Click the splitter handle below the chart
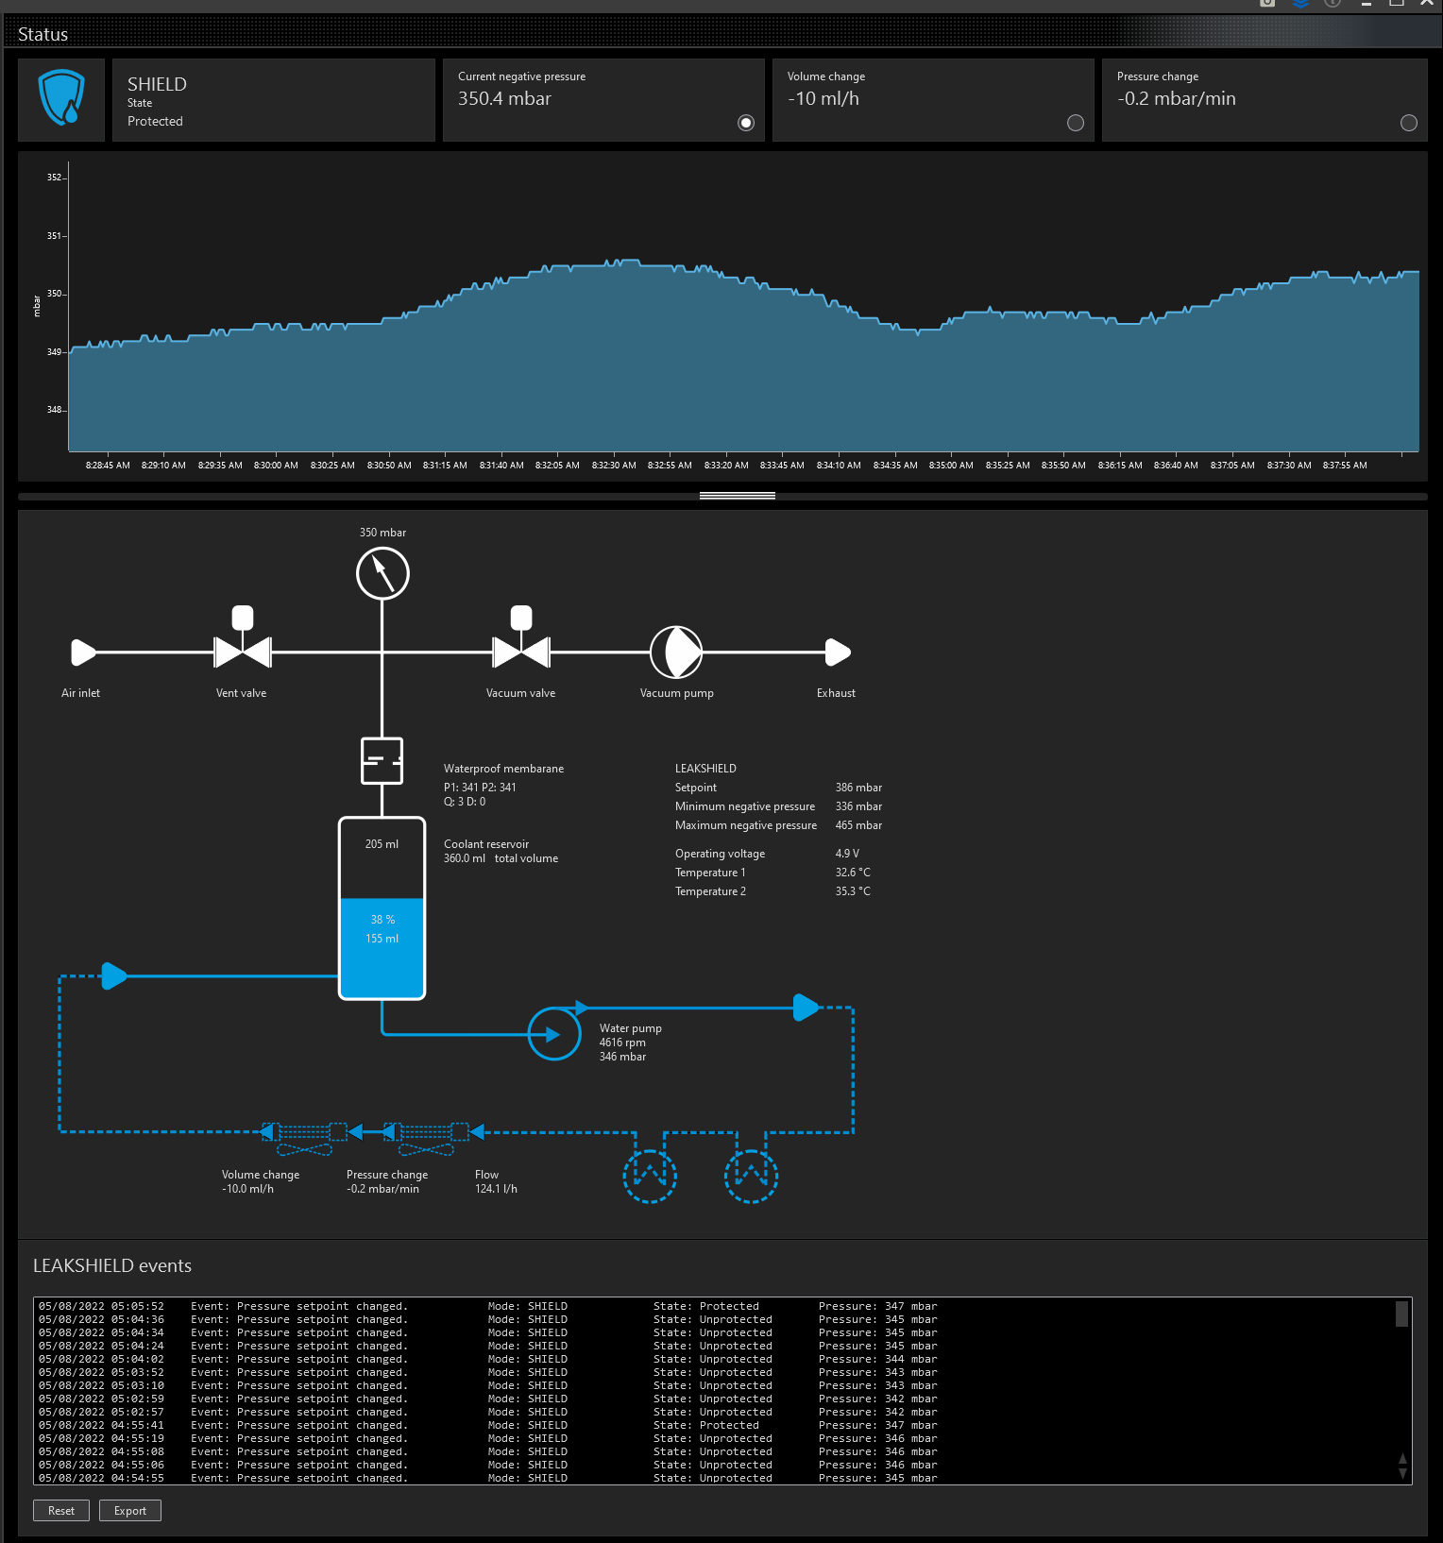This screenshot has width=1443, height=1543. 737,496
